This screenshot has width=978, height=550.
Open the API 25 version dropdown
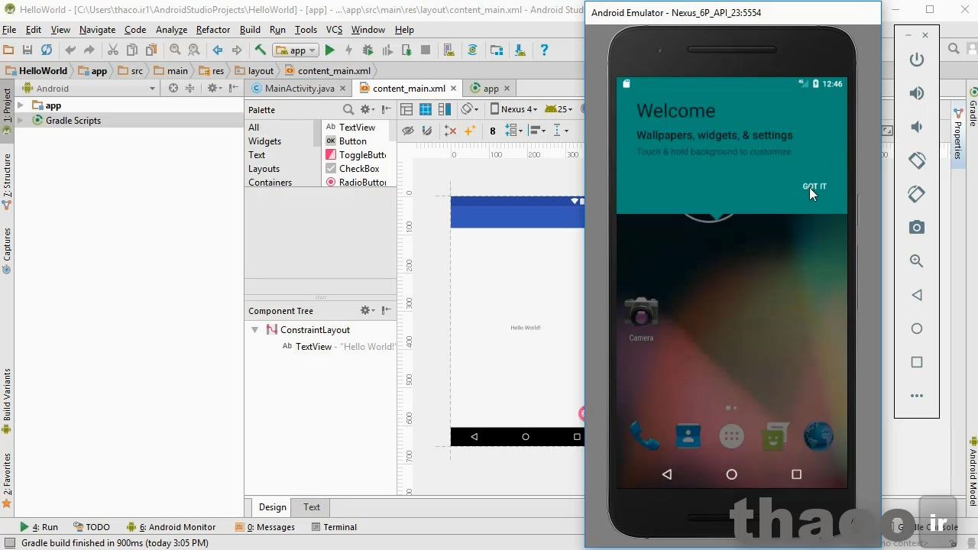[559, 109]
